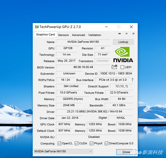Toggle the UEFI checkbox
Viewport: 166px width, 158px height.
[x=122, y=67]
